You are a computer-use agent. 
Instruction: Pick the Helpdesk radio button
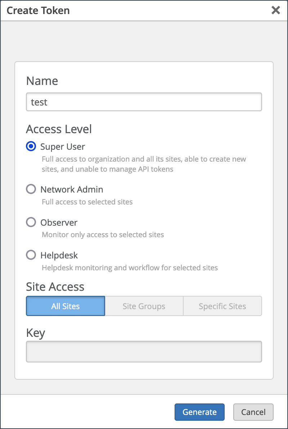click(31, 255)
